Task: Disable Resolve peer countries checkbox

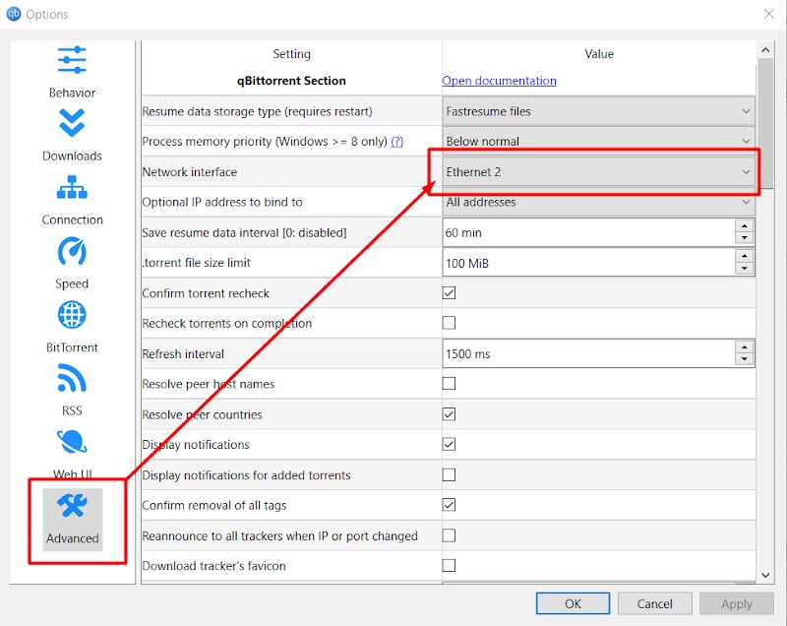Action: (450, 414)
